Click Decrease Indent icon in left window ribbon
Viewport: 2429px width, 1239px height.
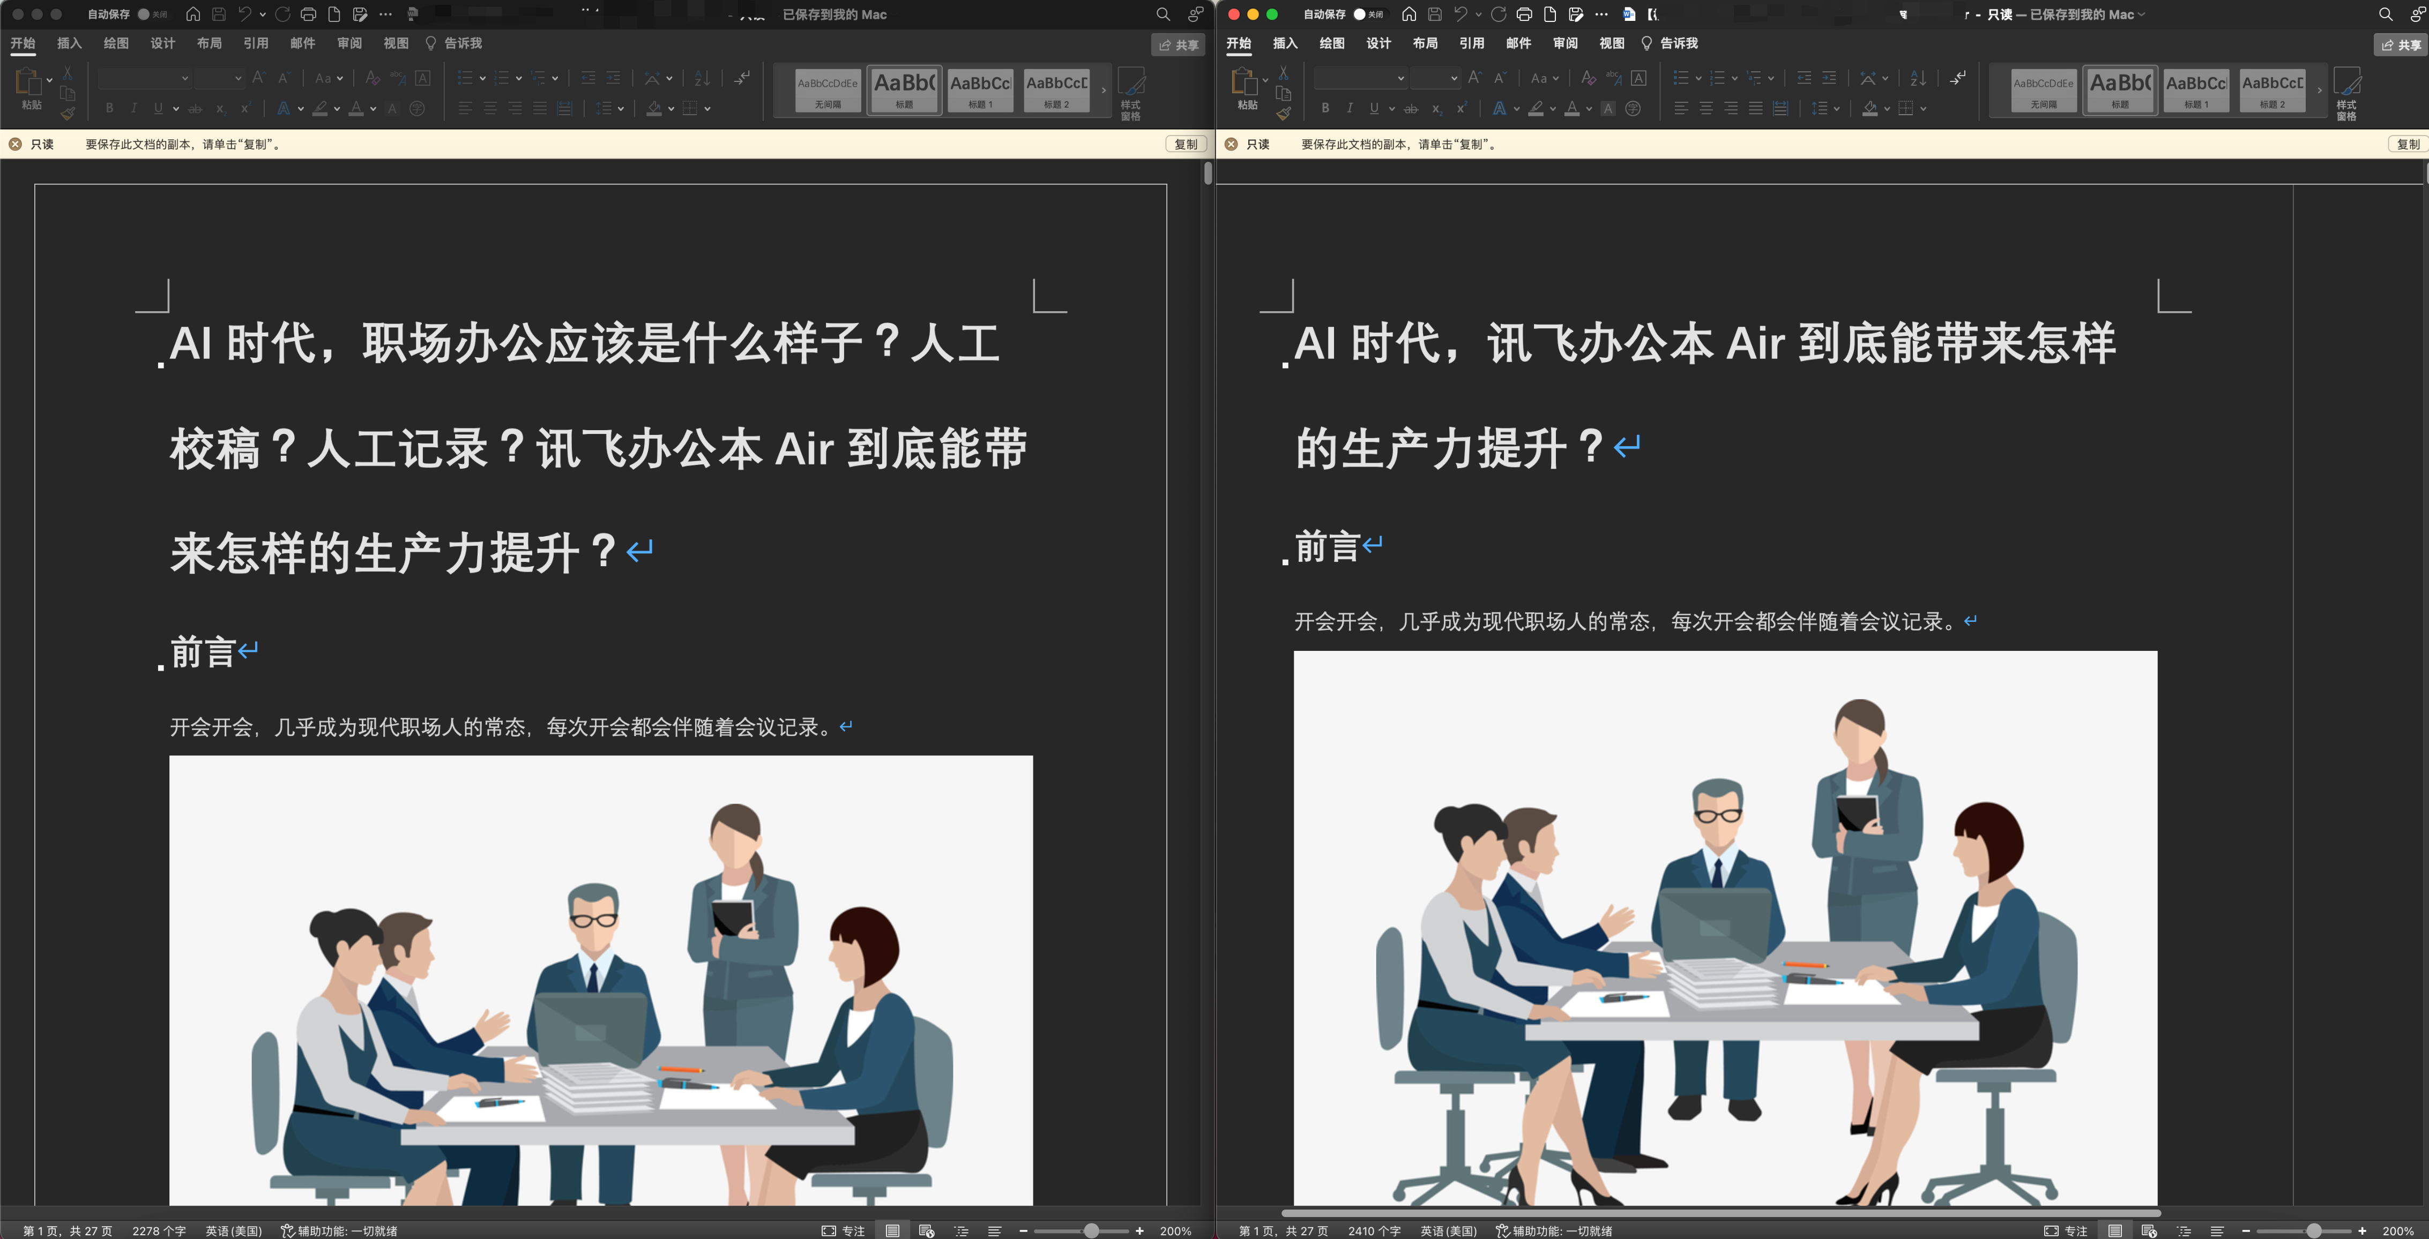pos(588,78)
